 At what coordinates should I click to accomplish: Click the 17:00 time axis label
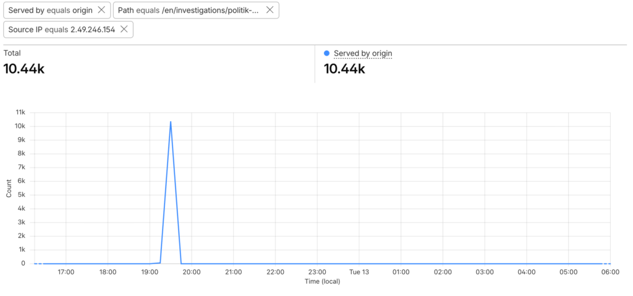tap(66, 272)
